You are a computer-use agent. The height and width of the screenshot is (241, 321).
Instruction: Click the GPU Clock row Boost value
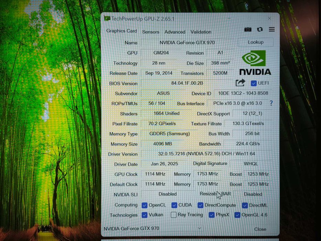258,174
